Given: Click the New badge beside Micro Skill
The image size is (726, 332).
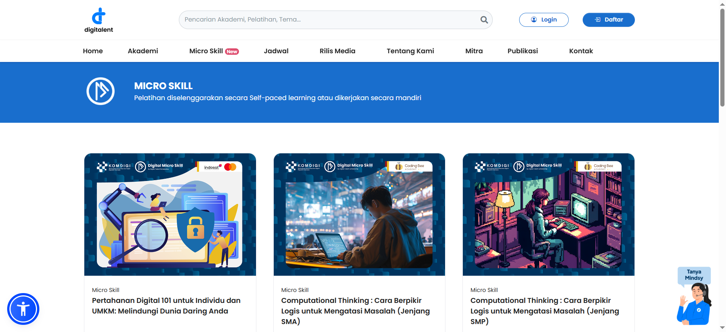Looking at the screenshot, I should [x=232, y=52].
